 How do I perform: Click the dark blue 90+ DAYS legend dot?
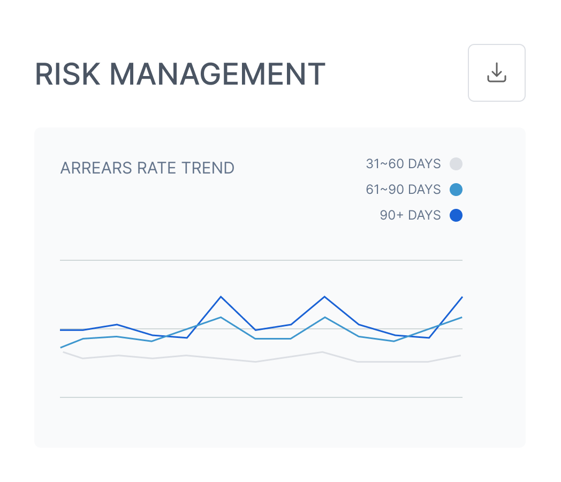(456, 215)
